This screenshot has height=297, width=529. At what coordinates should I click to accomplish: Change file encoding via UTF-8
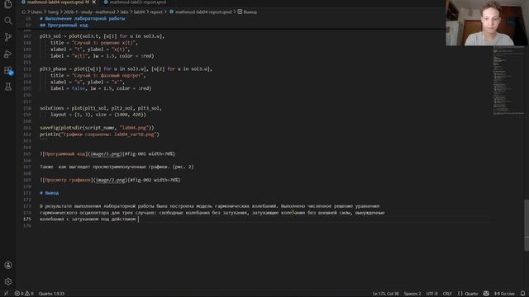[x=431, y=294]
